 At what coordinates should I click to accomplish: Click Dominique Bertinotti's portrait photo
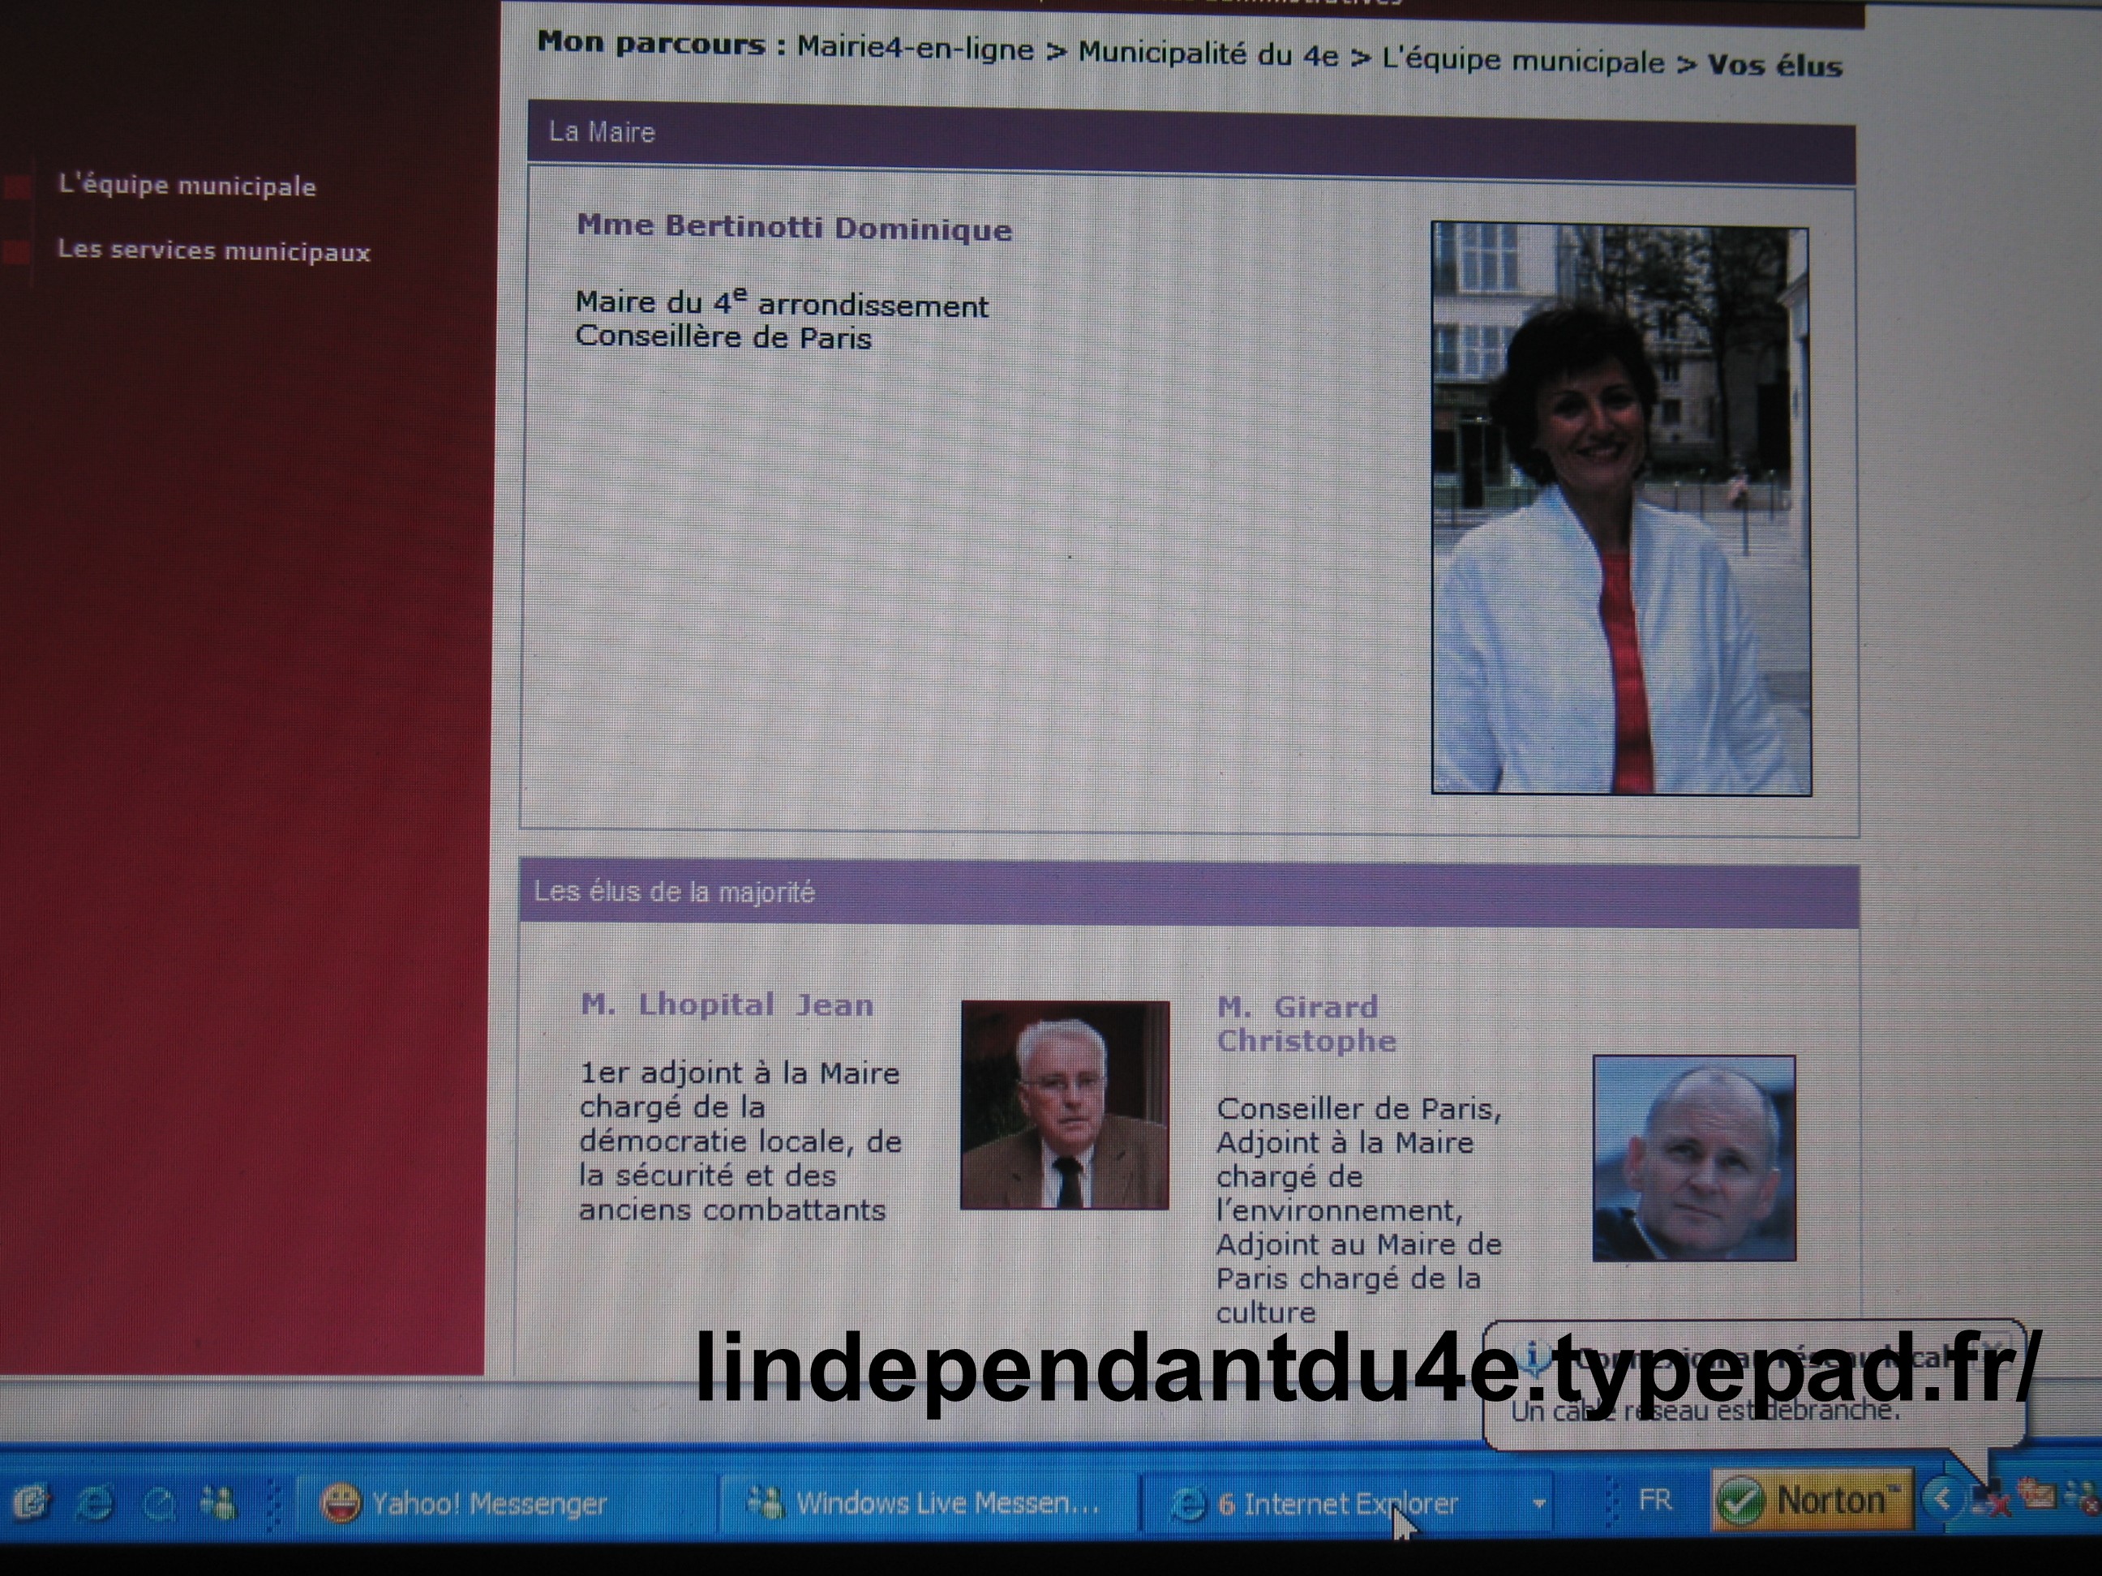[1621, 508]
